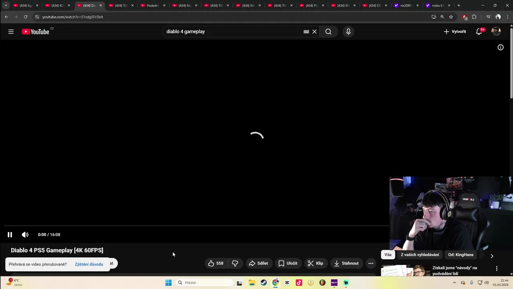Open YouTube notifications bell

[479, 32]
